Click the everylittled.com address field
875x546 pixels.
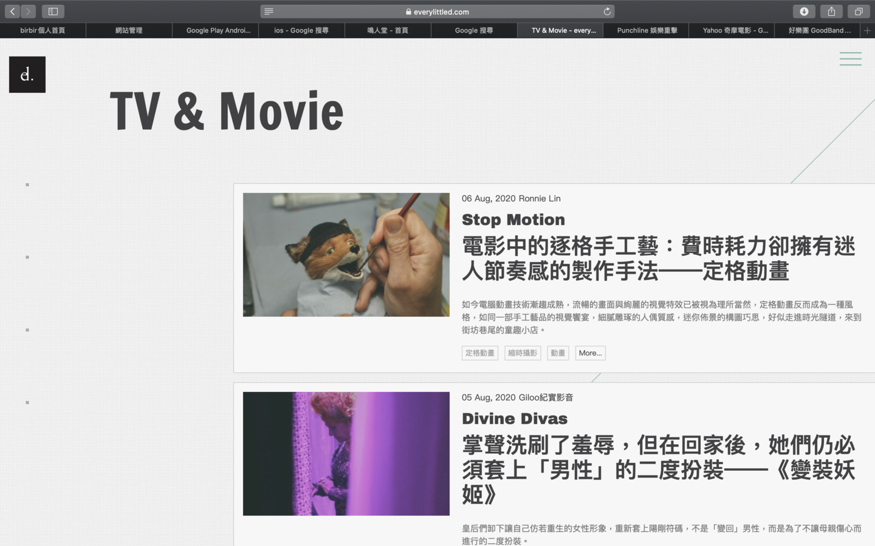tap(437, 12)
